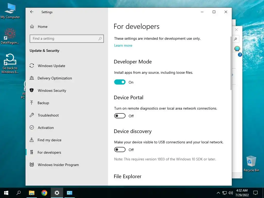Open the My Computer desktop icon
The width and height of the screenshot is (264, 198).
(x=10, y=11)
